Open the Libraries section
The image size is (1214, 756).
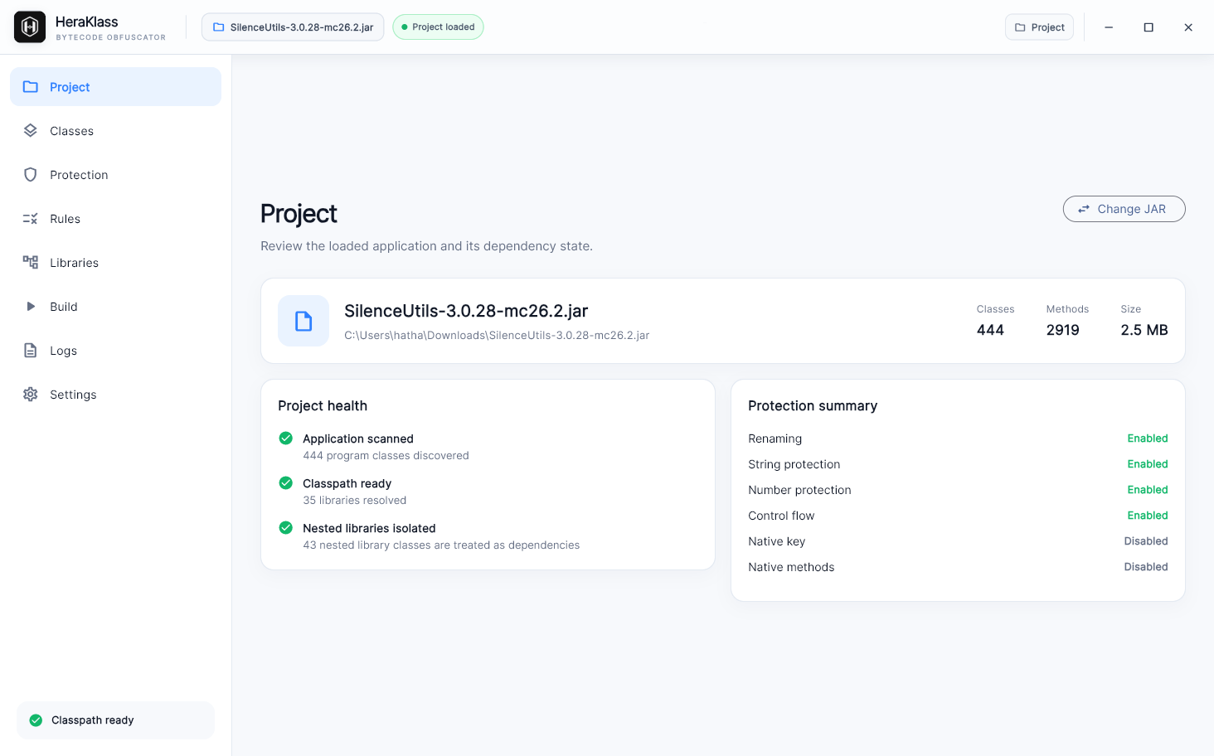pyautogui.click(x=116, y=263)
